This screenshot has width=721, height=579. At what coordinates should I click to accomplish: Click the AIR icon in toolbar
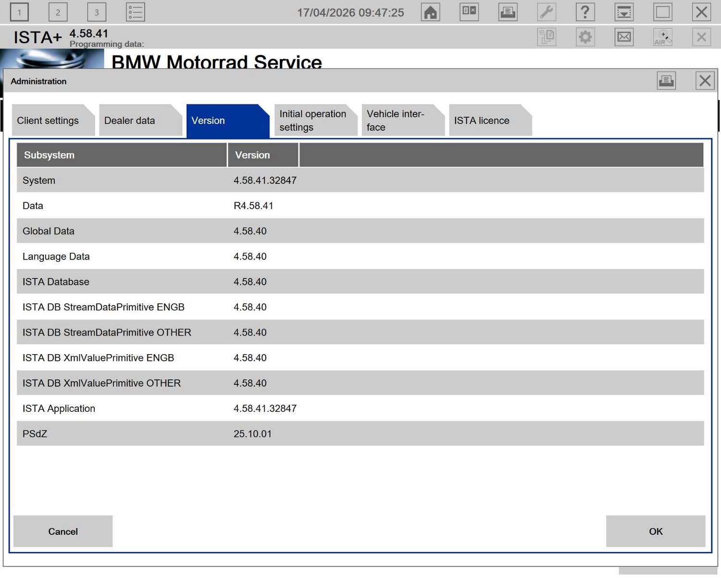[x=662, y=37]
